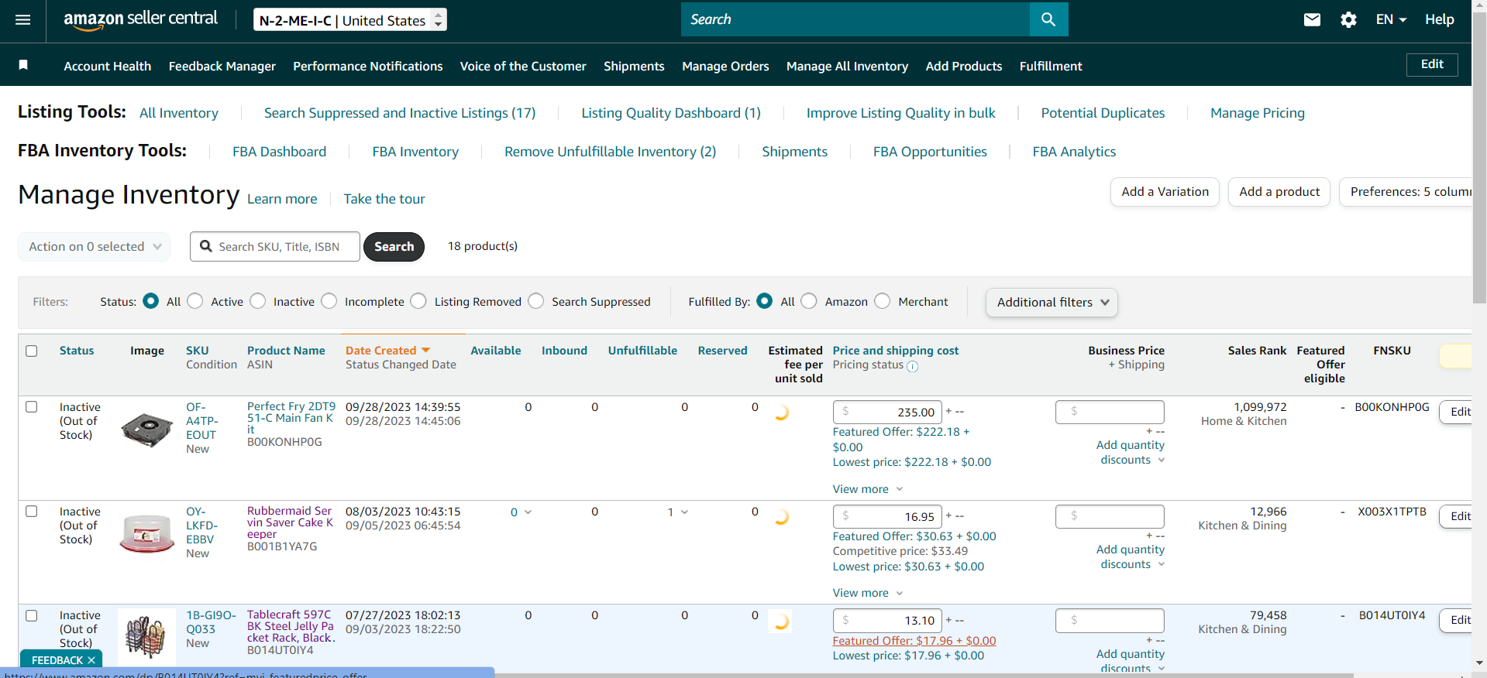Click the Add a product button
The height and width of the screenshot is (678, 1487).
(1279, 192)
